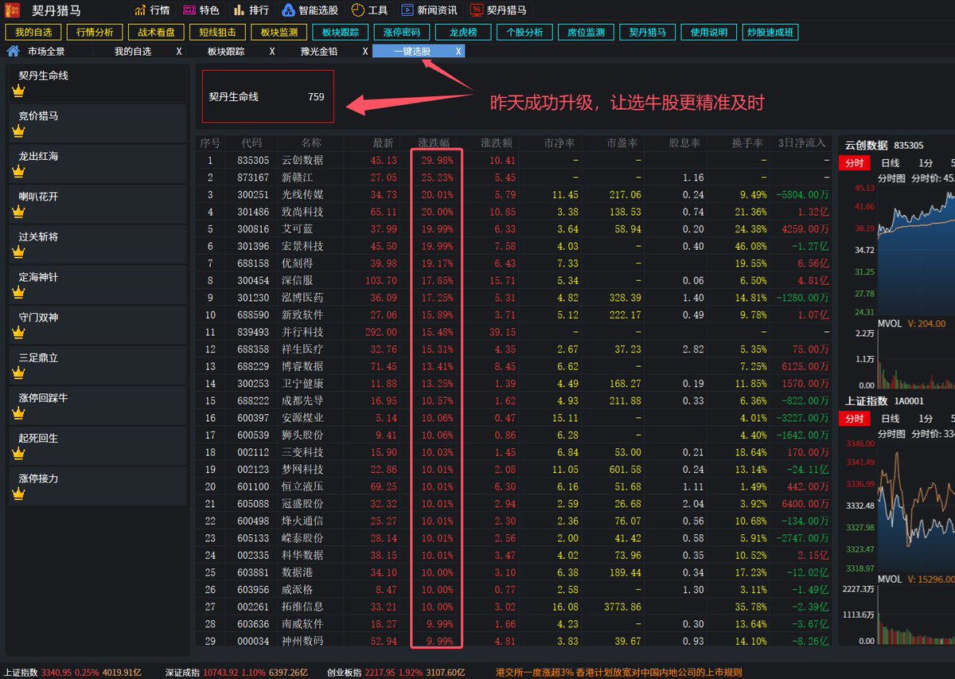Image resolution: width=955 pixels, height=679 pixels.
Task: Open the 排行 ranking menu
Action: click(x=251, y=10)
